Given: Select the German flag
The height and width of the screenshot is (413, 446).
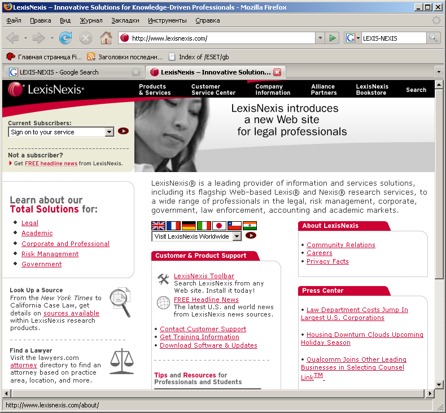Looking at the screenshot, I should pyautogui.click(x=189, y=226).
